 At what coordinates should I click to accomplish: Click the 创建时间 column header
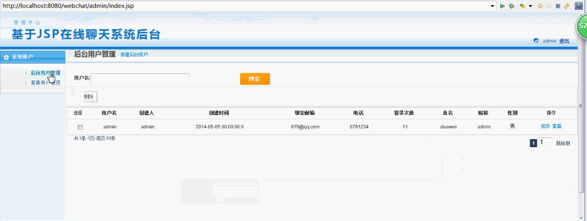pyautogui.click(x=218, y=113)
